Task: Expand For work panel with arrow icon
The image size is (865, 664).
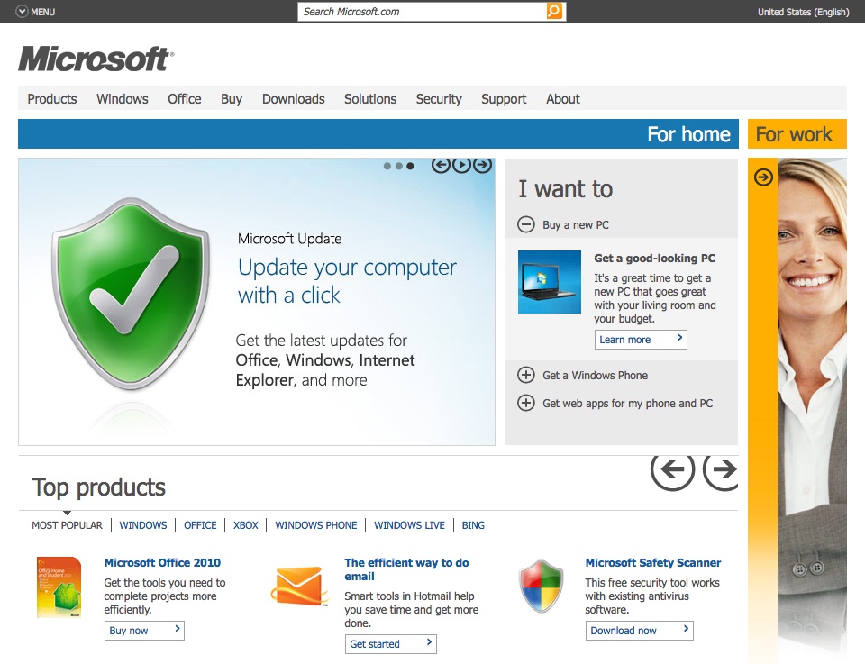Action: 763,177
